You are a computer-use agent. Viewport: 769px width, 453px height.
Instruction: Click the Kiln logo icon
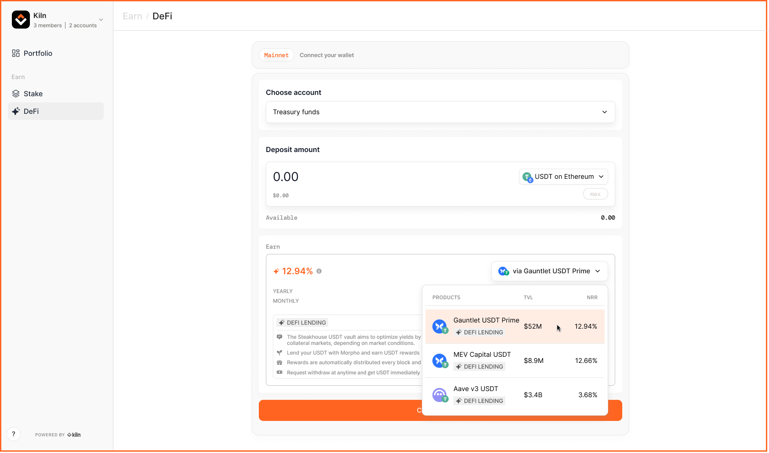pos(21,20)
